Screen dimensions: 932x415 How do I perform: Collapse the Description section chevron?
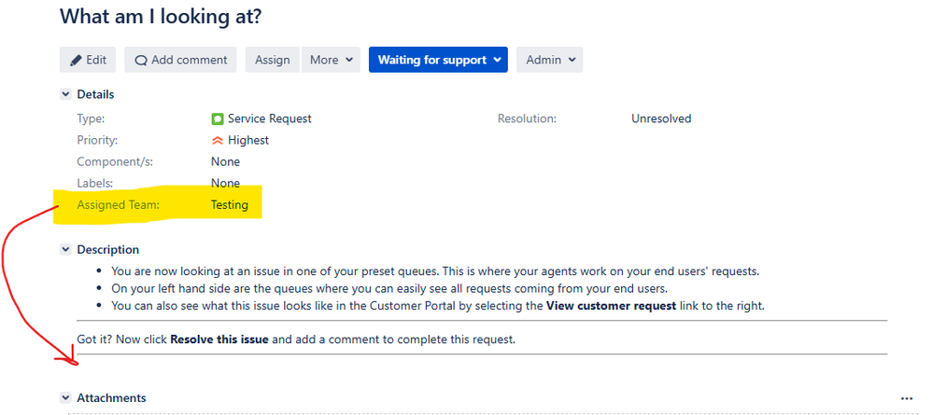(x=66, y=250)
